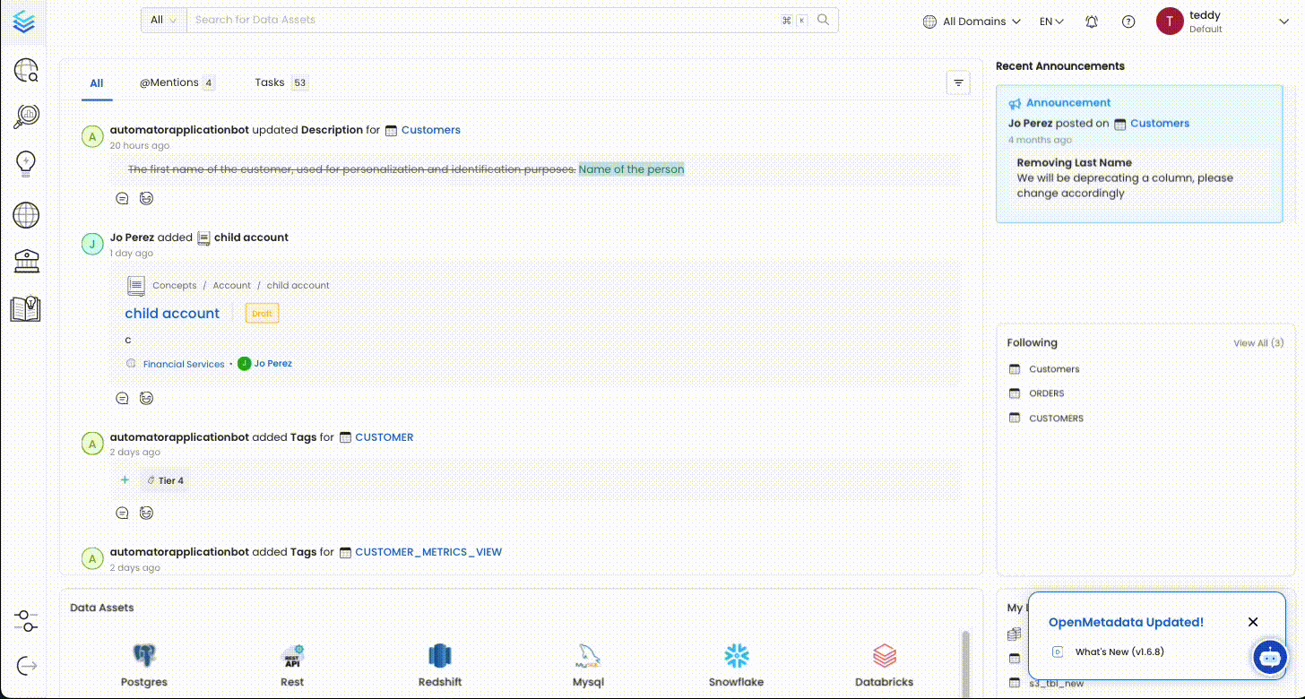Open the child account glossary term link
Image resolution: width=1305 pixels, height=699 pixels.
point(172,313)
